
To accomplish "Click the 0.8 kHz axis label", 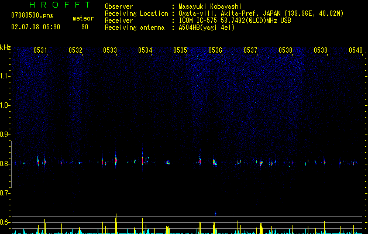I will (5, 164).
